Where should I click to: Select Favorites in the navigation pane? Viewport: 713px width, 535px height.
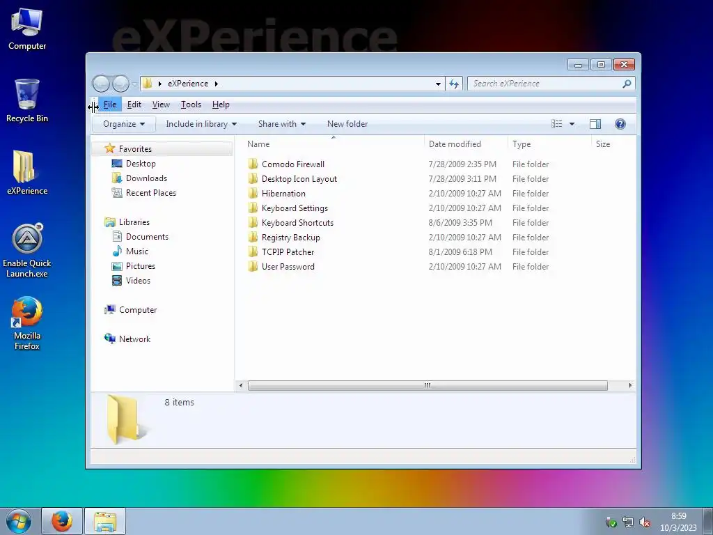pos(163,149)
